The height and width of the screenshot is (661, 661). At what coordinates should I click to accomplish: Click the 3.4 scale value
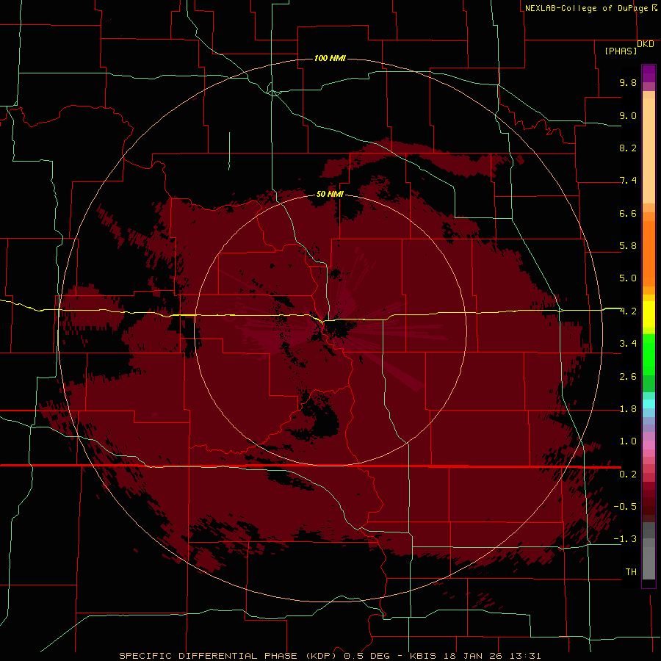[x=628, y=344]
